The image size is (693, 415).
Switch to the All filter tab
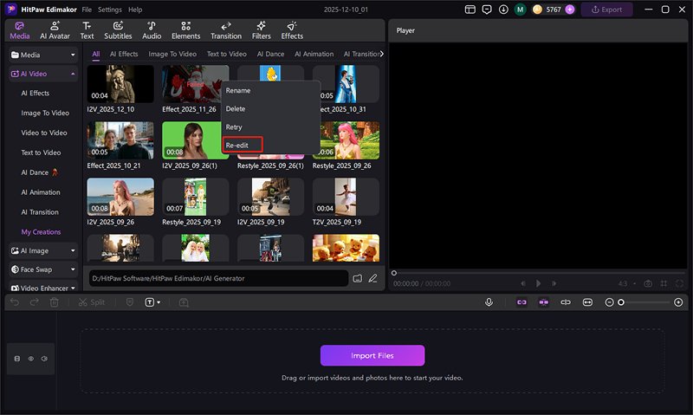pyautogui.click(x=96, y=54)
